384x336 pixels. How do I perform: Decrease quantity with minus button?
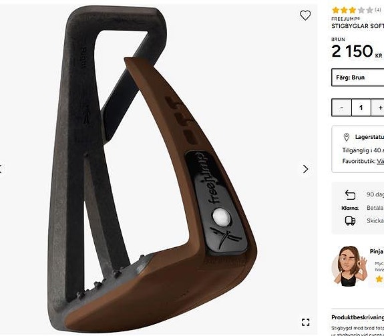[x=342, y=108]
